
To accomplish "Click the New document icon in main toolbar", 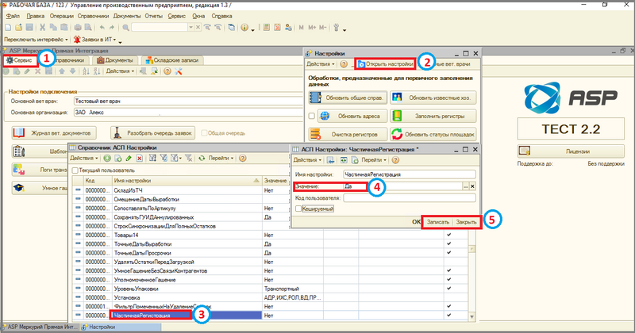I will [8, 28].
